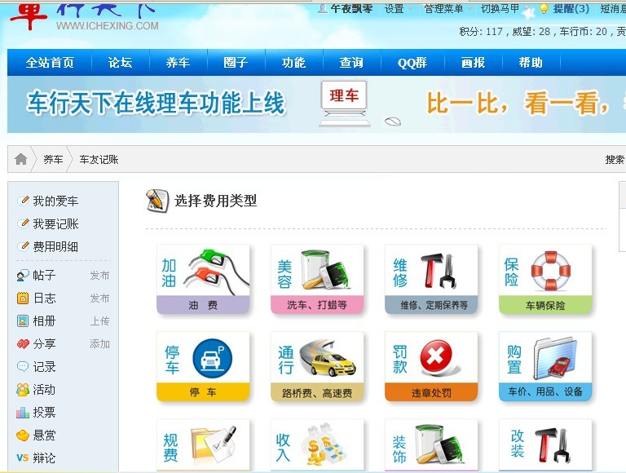
Task: Select the 停车 parking fee card
Action: (203, 366)
